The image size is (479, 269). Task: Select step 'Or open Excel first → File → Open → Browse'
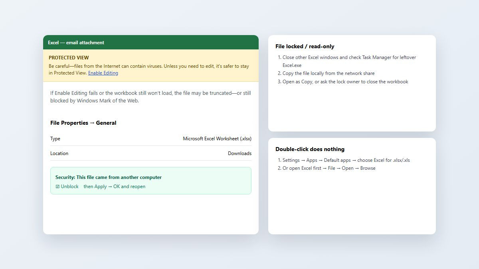(x=329, y=168)
